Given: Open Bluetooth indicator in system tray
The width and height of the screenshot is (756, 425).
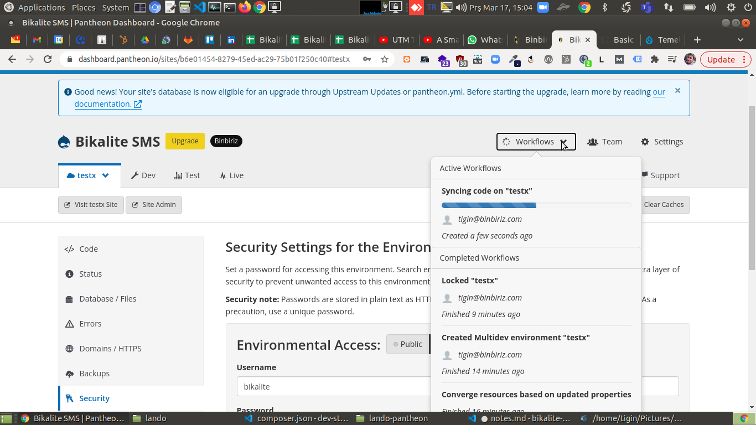Looking at the screenshot, I should click(x=605, y=7).
